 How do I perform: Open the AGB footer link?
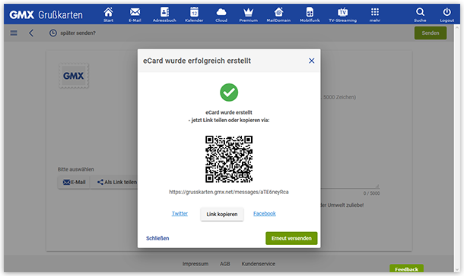225,264
